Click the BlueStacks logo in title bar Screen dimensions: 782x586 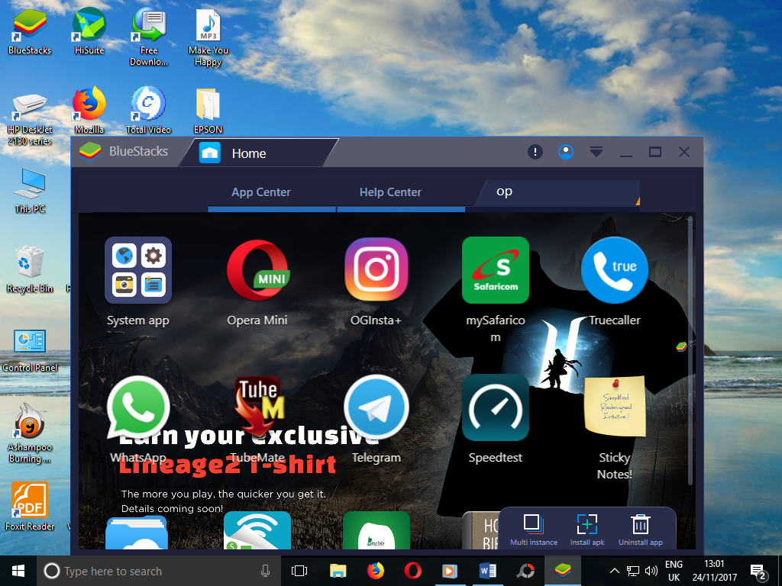pos(90,151)
